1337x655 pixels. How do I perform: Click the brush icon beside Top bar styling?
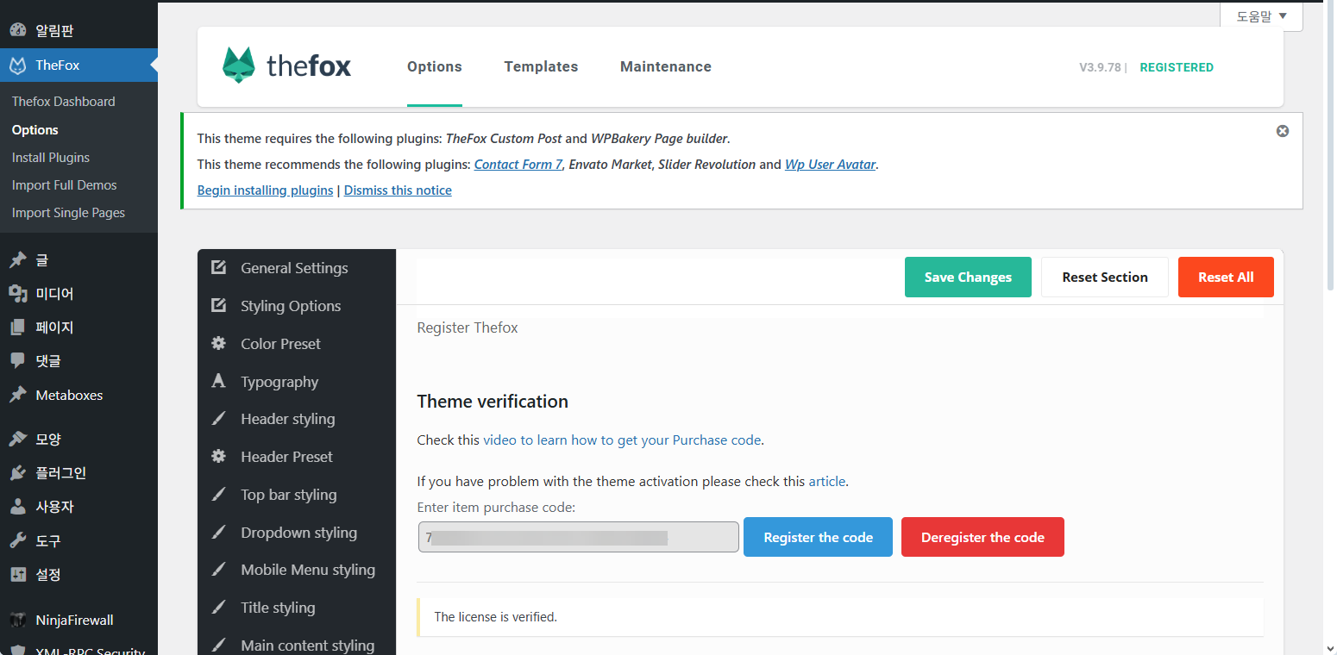pyautogui.click(x=219, y=494)
